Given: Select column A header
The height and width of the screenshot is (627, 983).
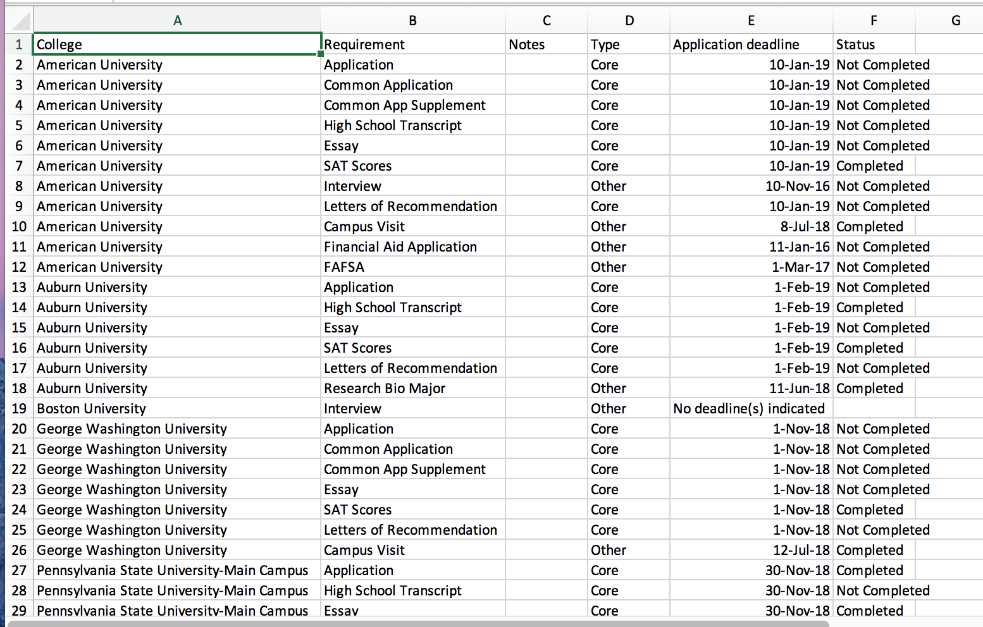Looking at the screenshot, I should [178, 21].
